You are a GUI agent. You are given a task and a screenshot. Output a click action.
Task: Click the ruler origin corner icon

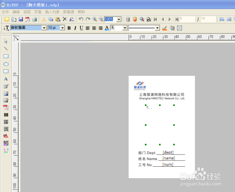click(16, 38)
